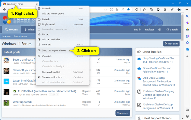Click the Register link
The width and height of the screenshot is (191, 120).
click(149, 30)
